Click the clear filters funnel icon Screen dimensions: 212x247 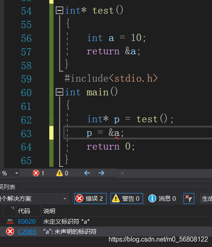point(189,198)
